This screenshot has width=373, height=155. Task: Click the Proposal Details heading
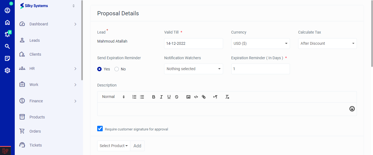[x=118, y=13]
